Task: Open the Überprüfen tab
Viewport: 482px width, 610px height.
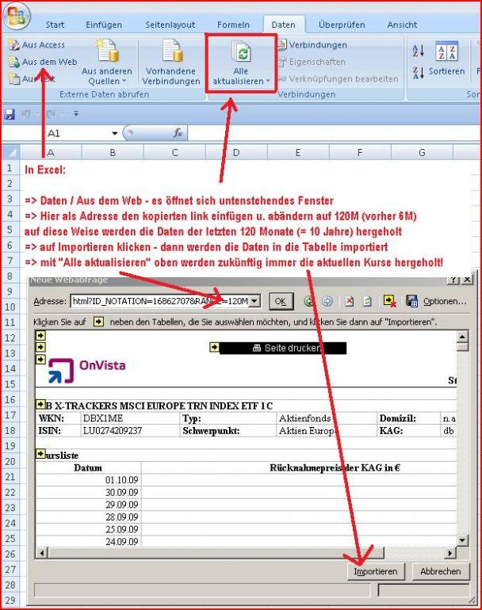Action: coord(342,25)
